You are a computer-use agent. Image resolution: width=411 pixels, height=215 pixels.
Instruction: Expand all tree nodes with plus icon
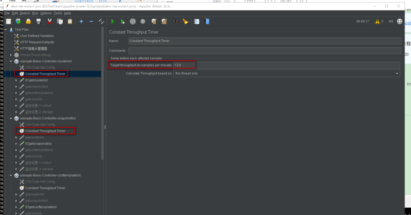(x=81, y=21)
